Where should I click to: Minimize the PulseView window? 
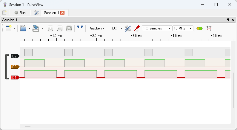(x=203, y=4)
